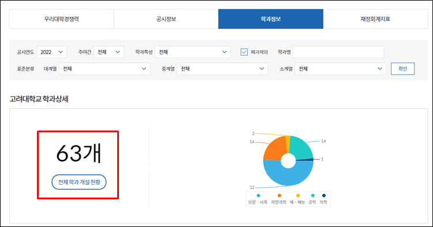Image resolution: width=433 pixels, height=227 pixels.
Task: Click the 인문·사회 legend dot
Action: (x=258, y=195)
